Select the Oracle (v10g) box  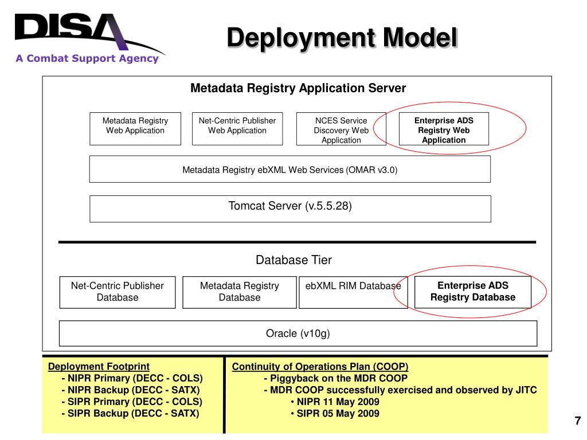tap(298, 333)
